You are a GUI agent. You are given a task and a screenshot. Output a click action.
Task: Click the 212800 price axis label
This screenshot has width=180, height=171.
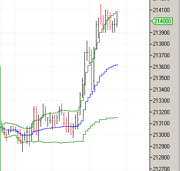coord(161,158)
